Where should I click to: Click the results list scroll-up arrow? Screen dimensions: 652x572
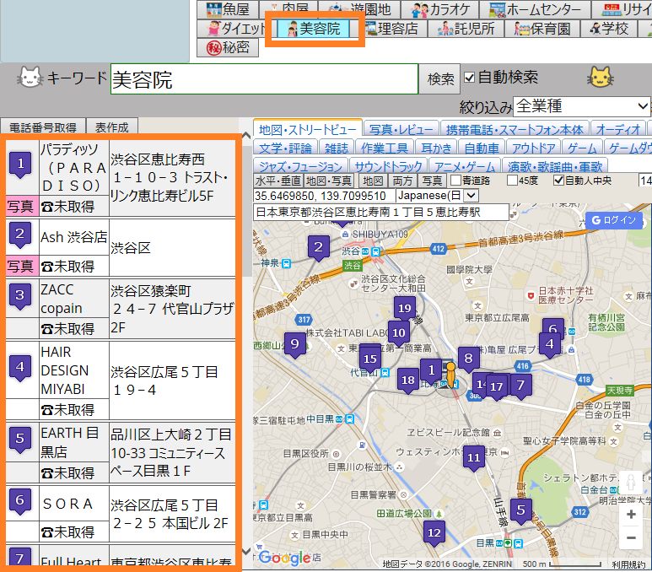pyautogui.click(x=245, y=135)
